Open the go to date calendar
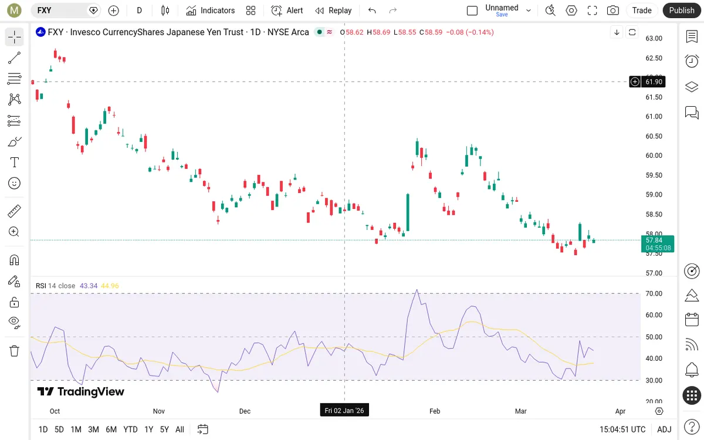The image size is (704, 440). 203,429
